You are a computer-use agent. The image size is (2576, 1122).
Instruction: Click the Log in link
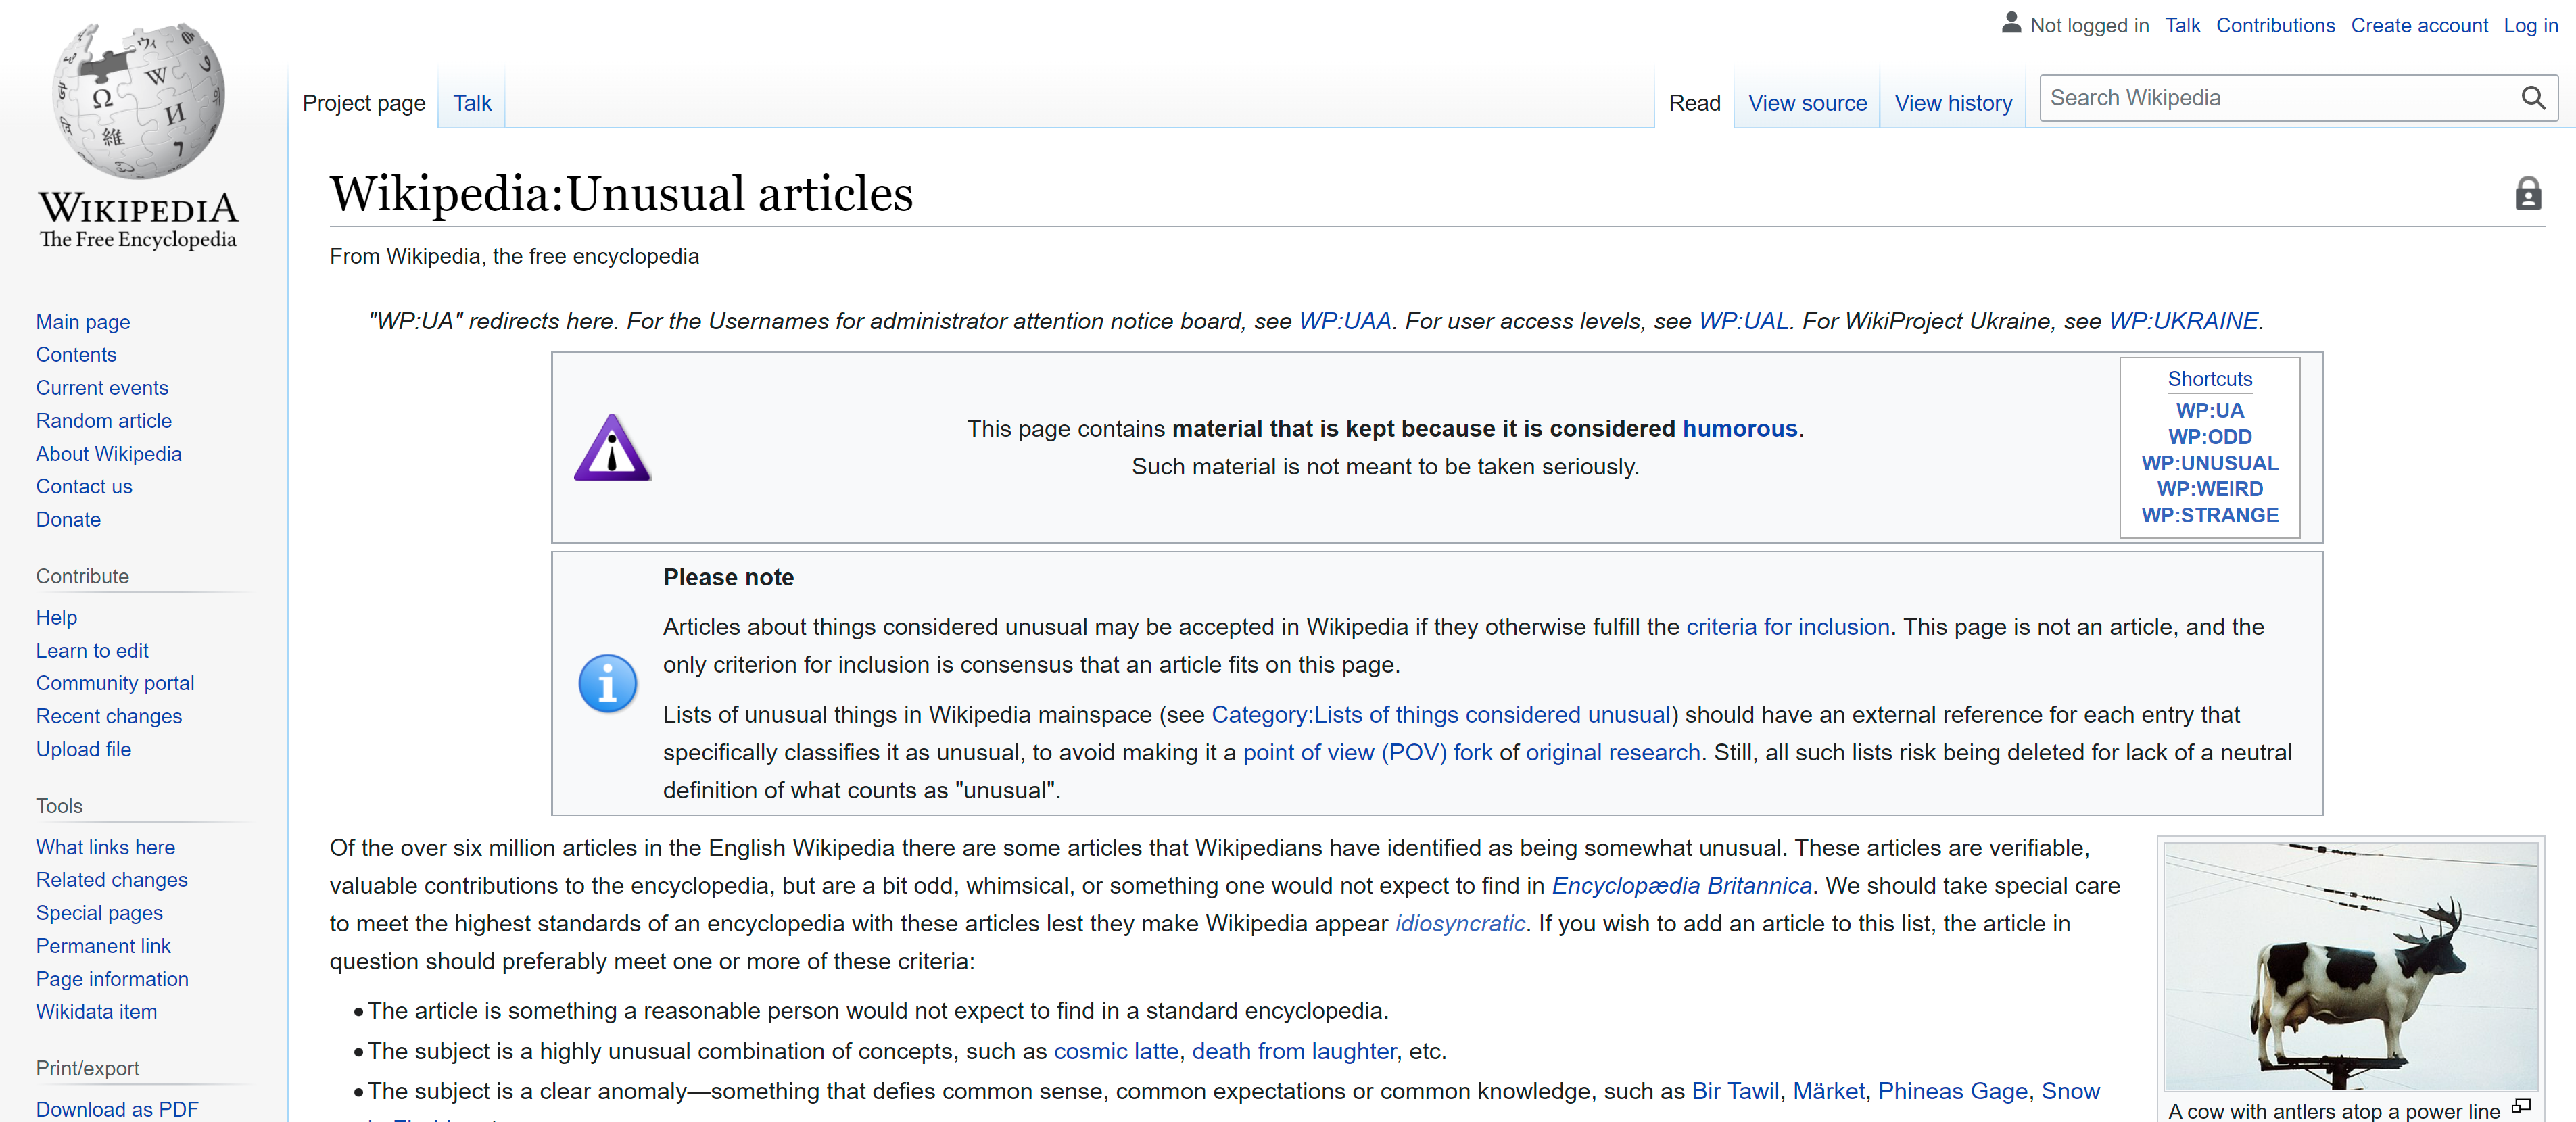click(x=2530, y=25)
